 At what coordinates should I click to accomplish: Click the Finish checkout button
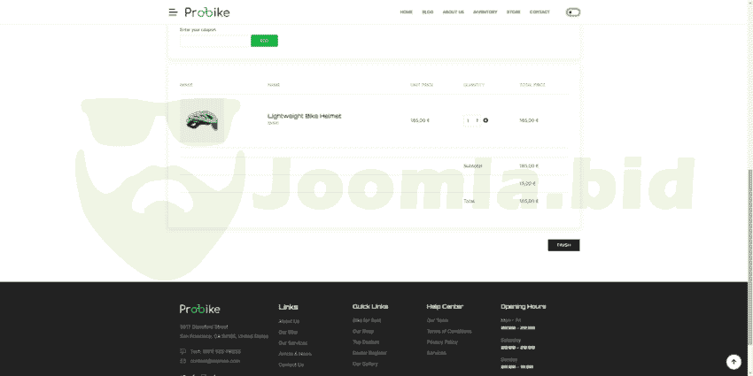563,245
